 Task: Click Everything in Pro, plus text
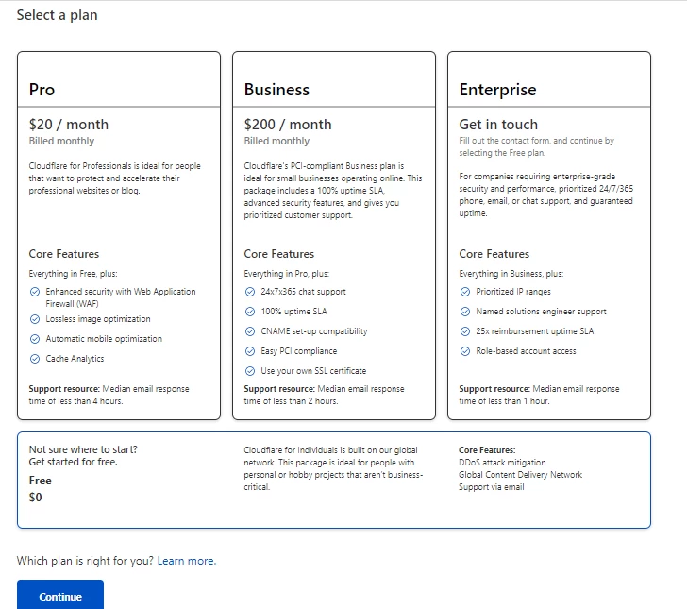[x=287, y=274]
